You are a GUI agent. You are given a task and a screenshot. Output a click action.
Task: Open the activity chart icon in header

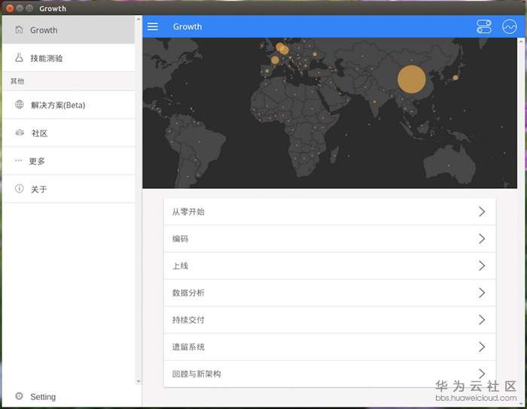[510, 26]
